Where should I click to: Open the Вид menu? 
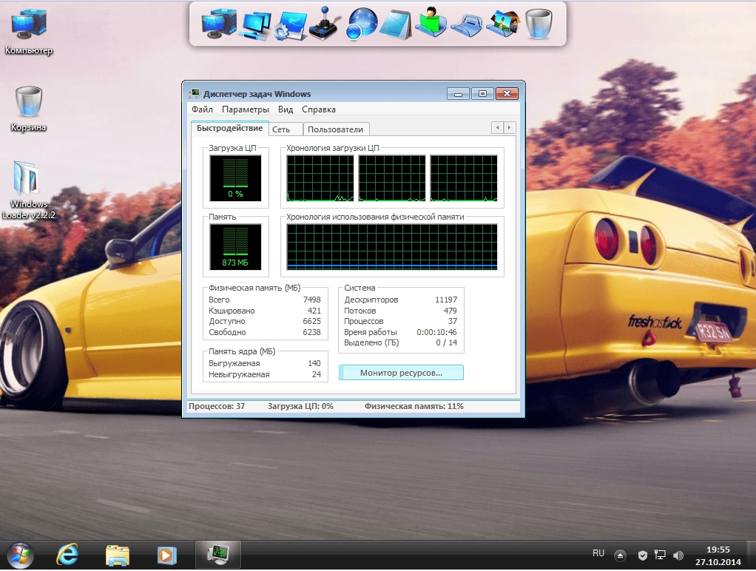point(286,109)
